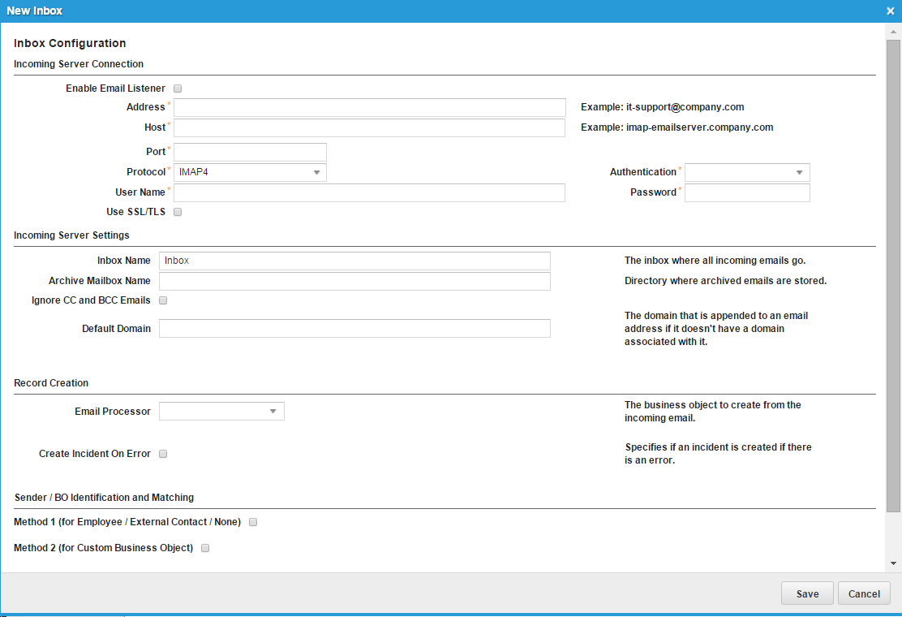Click the Password field

point(746,192)
